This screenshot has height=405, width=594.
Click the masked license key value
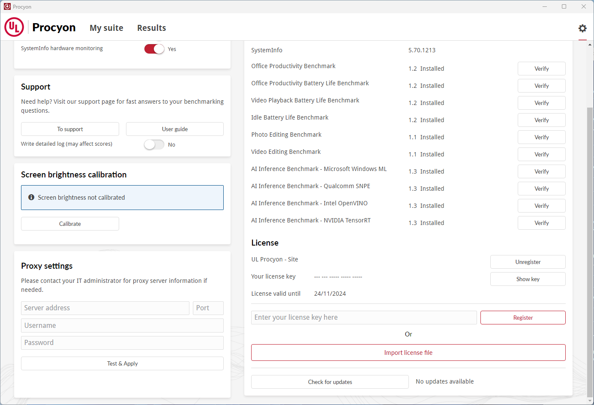point(338,277)
